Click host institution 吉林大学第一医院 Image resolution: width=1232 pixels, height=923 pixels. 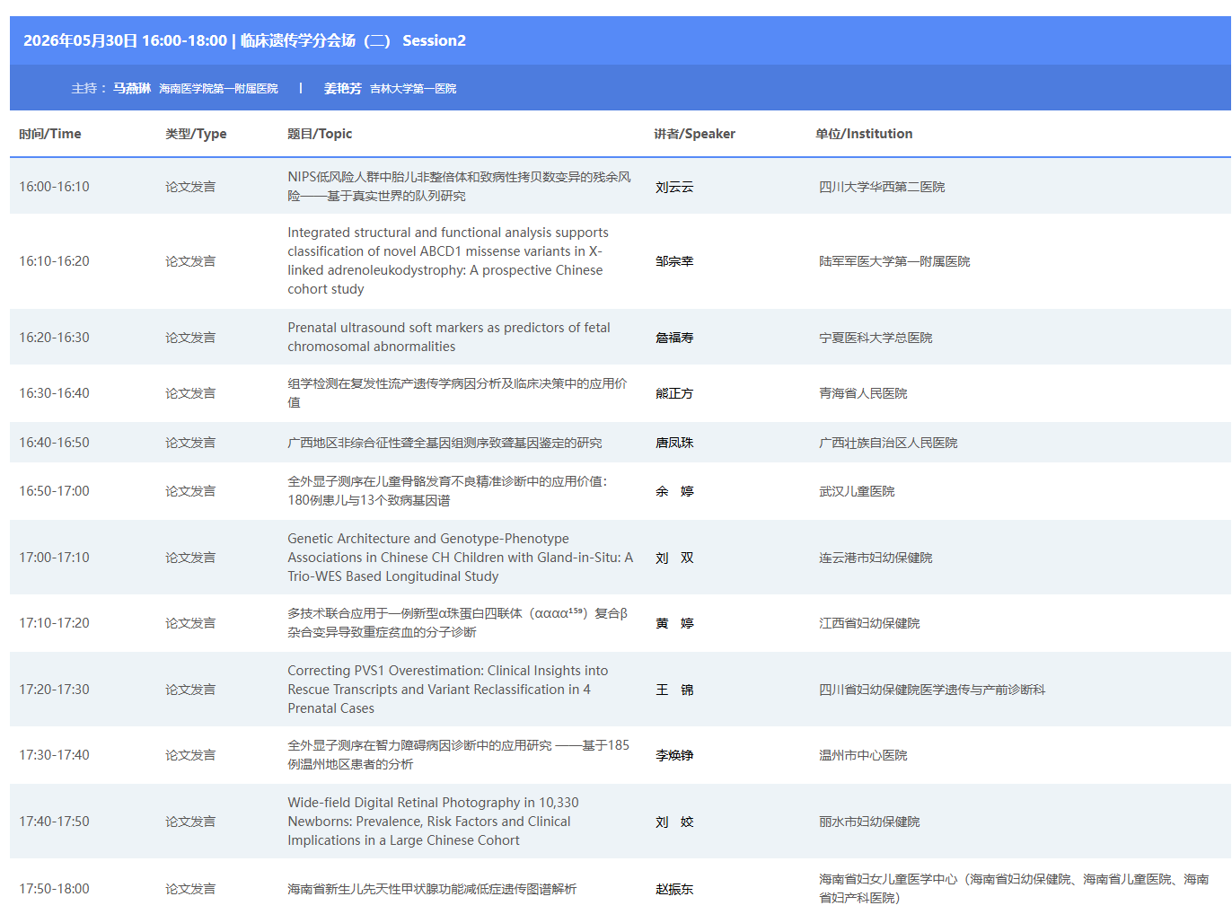(x=413, y=89)
